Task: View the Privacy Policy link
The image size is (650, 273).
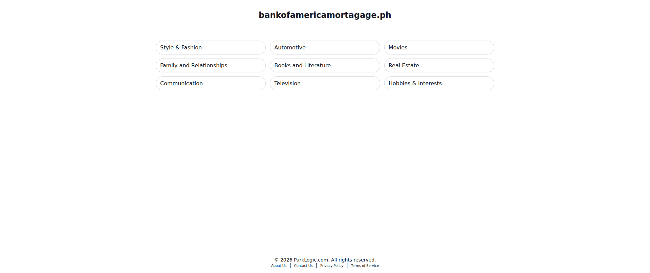Action: coord(332,266)
